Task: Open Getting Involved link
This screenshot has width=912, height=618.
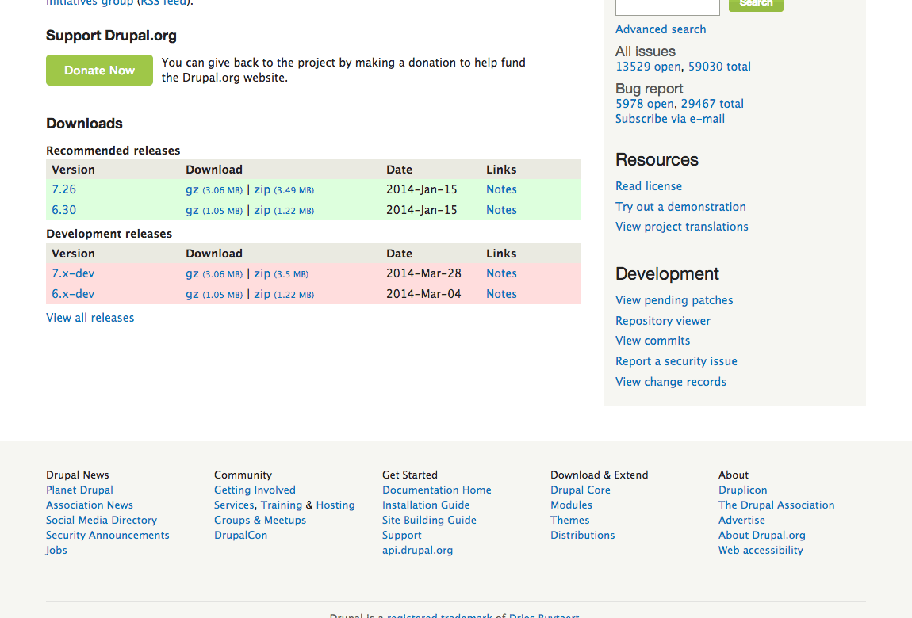Action: (255, 490)
